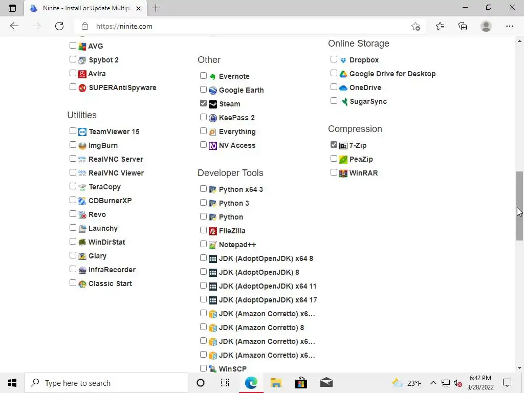Click the RealVNC Viewer label
524x393 pixels.
[116, 173]
